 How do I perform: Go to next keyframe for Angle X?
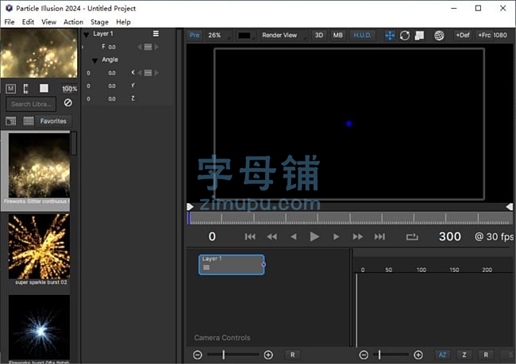(156, 73)
